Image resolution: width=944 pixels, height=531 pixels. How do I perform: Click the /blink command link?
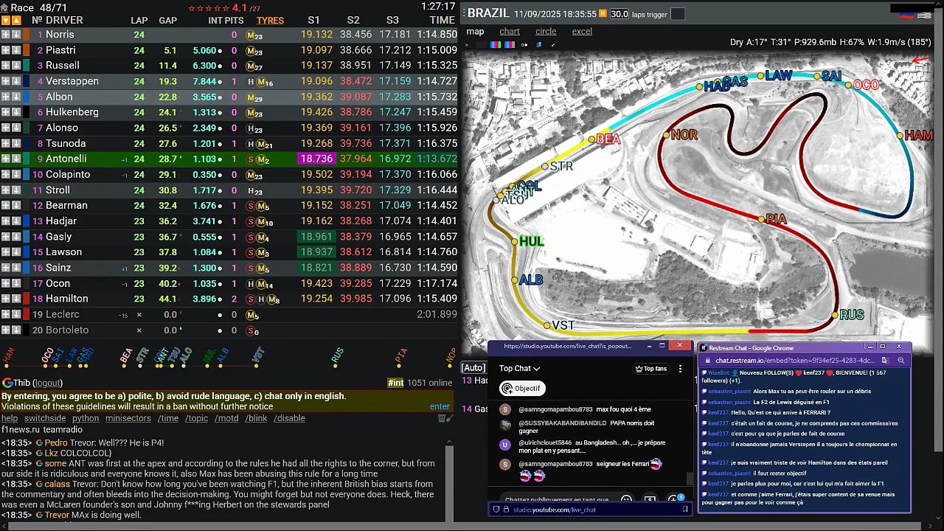point(257,418)
